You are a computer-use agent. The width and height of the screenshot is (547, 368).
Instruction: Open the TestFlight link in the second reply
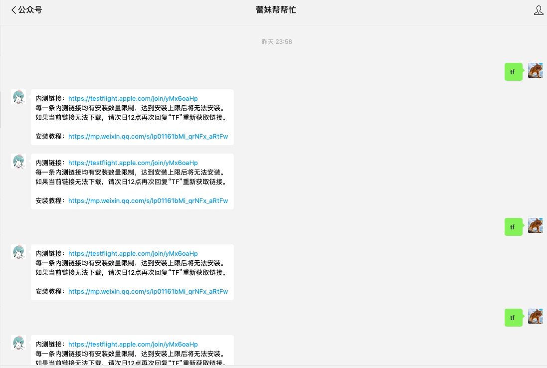point(132,163)
